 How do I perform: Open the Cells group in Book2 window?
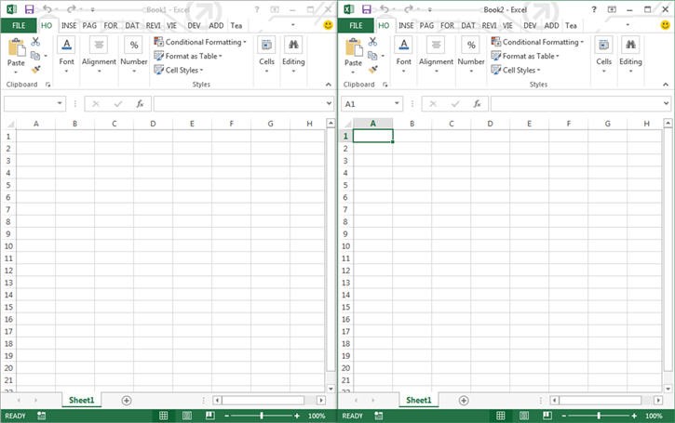pyautogui.click(x=603, y=55)
